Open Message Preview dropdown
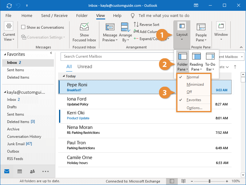Viewport: 246px width, 185px height. point(110,33)
